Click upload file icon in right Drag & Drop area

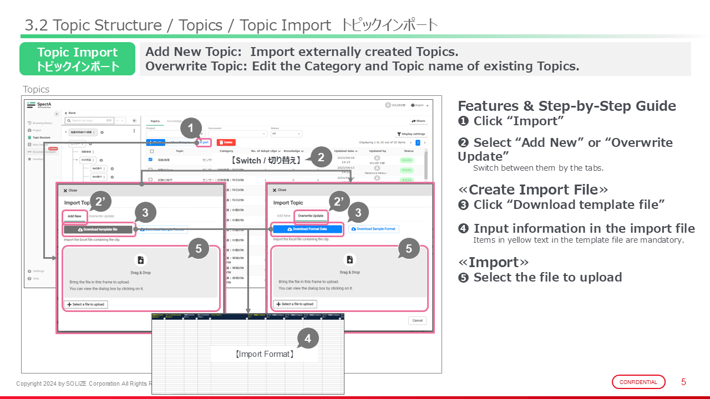click(x=349, y=259)
